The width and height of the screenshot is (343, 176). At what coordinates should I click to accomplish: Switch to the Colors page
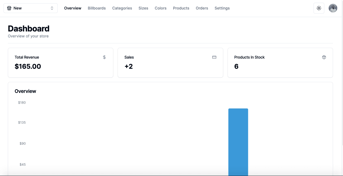point(161,8)
